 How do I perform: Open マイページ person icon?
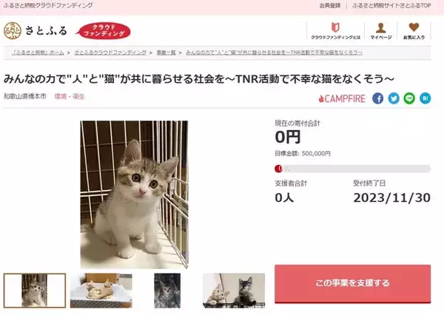pos(381,28)
